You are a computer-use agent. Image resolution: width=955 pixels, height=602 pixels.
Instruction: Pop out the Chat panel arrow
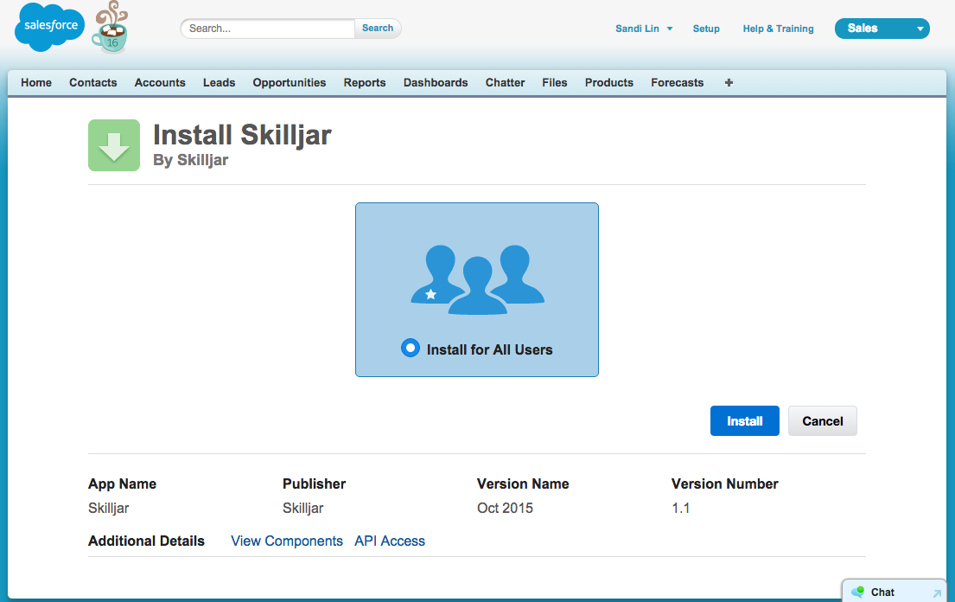click(936, 592)
